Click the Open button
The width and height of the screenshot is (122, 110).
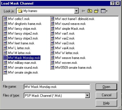(106, 87)
